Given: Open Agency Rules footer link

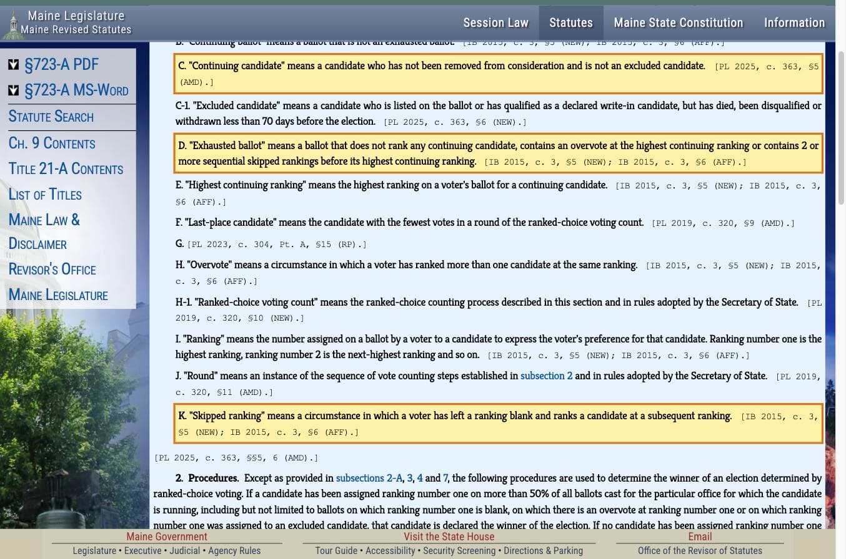Looking at the screenshot, I should (x=234, y=551).
